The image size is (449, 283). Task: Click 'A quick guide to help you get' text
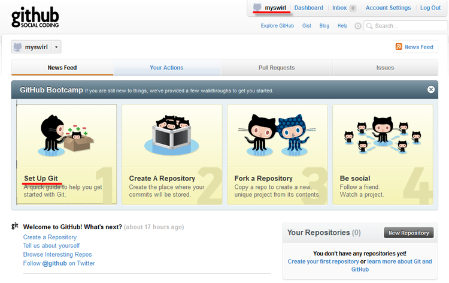(63, 187)
